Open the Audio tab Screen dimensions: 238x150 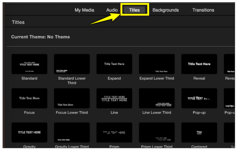[112, 10]
